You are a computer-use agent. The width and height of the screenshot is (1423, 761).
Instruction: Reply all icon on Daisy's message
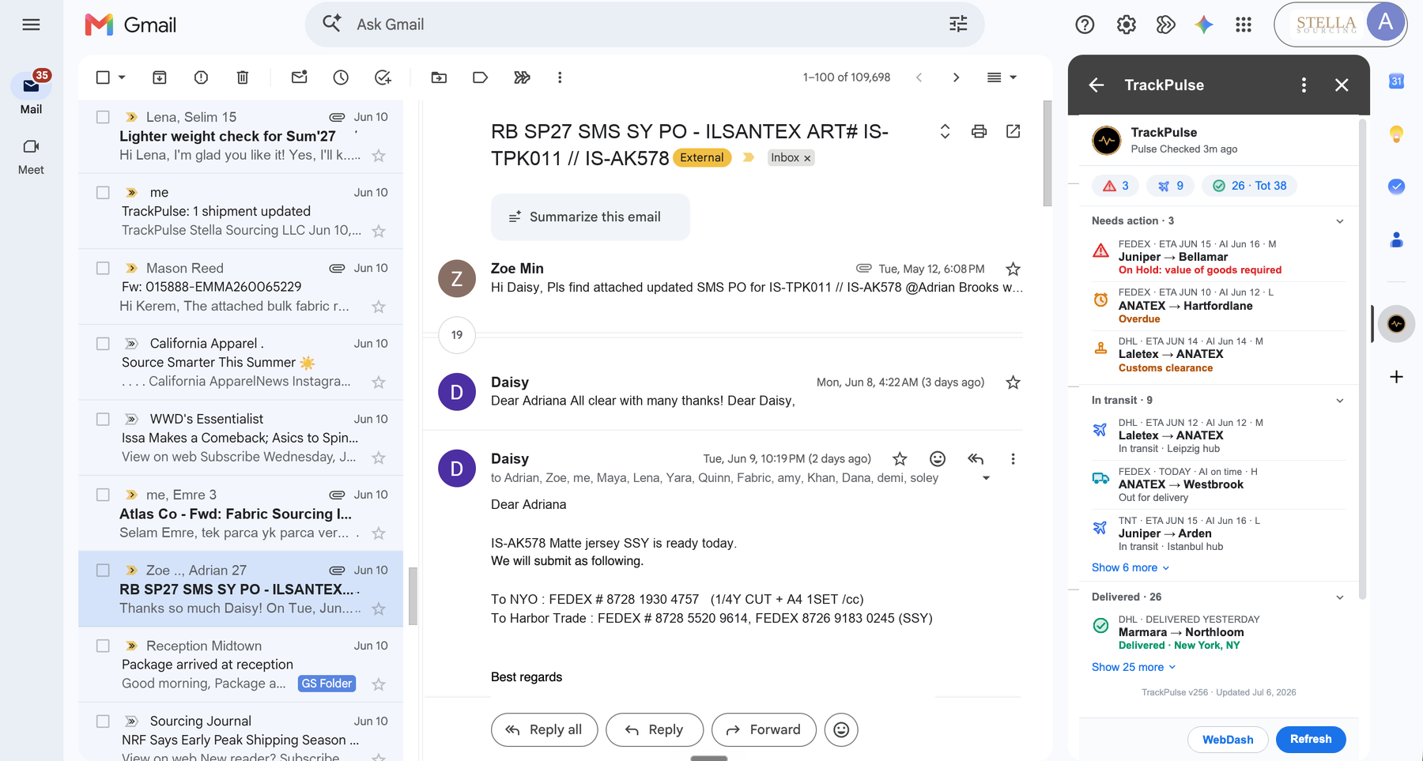pos(976,459)
